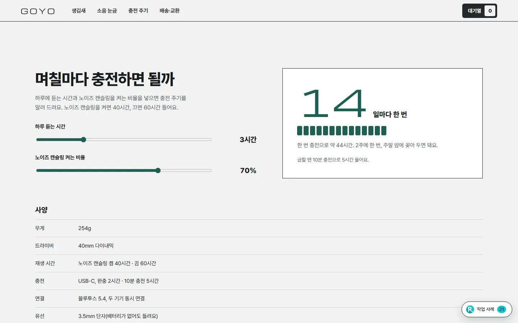
Task: Open the 충전 주기 nav link
Action: (138, 11)
